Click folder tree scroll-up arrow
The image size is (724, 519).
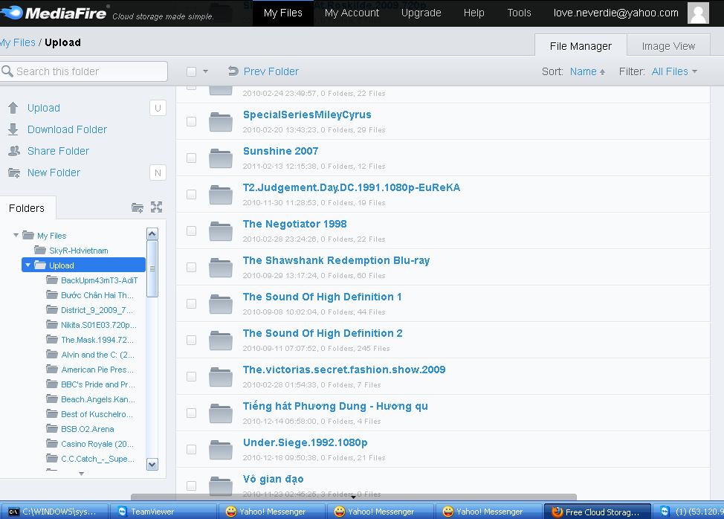152,234
